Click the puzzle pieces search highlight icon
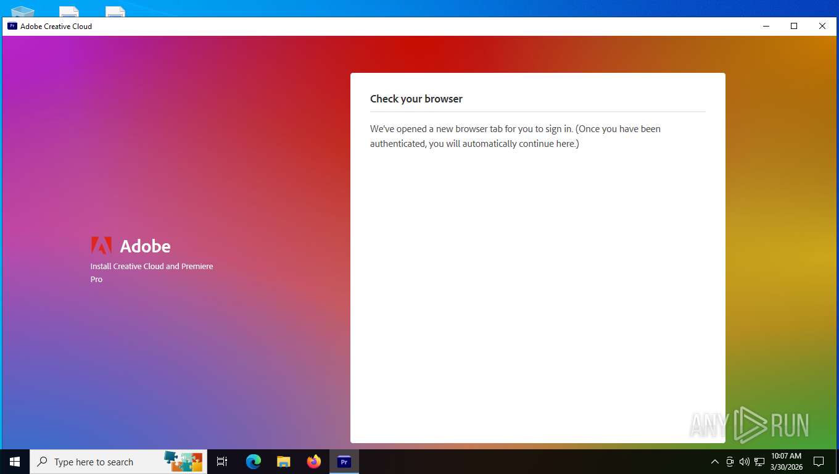The width and height of the screenshot is (839, 474). [183, 462]
